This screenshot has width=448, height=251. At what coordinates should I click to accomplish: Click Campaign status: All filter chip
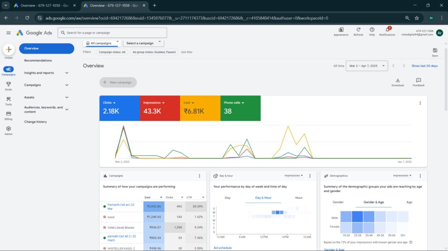(112, 52)
